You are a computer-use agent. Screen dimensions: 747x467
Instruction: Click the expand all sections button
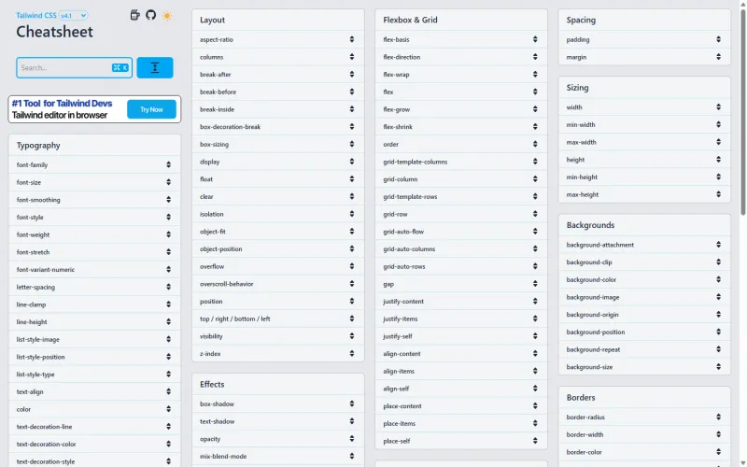pos(155,67)
